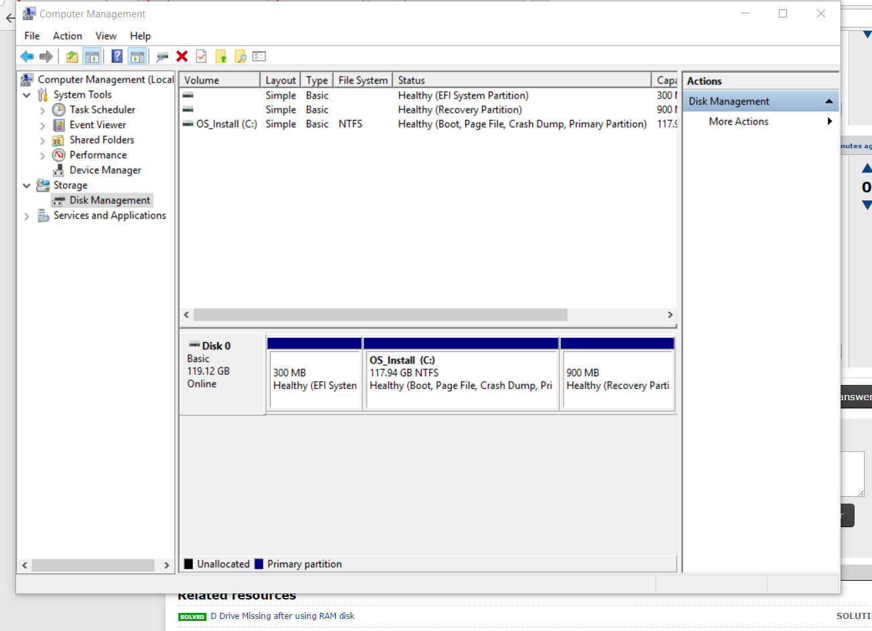Toggle the Show/Hide Console Tree icon
872x631 pixels.
[x=92, y=57]
